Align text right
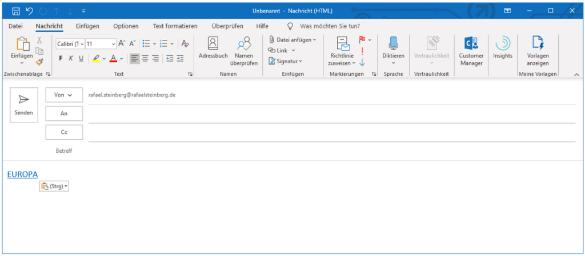Screen dimensions: 585x256 click(155, 58)
